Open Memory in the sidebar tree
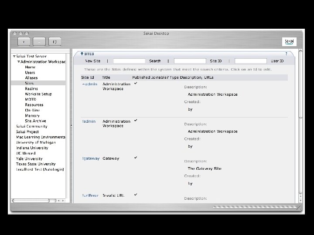 32,116
